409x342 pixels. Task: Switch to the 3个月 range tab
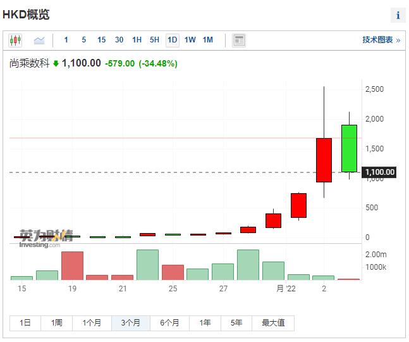(x=131, y=323)
